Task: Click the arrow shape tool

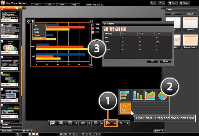Action: (83, 123)
